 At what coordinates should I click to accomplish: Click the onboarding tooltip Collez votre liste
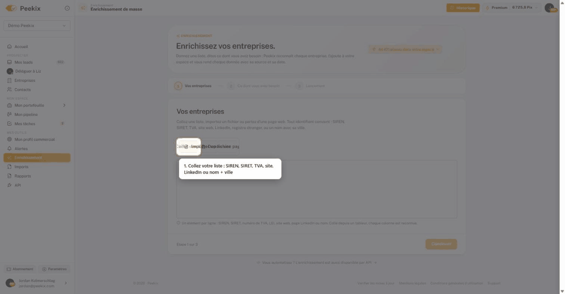(x=230, y=169)
